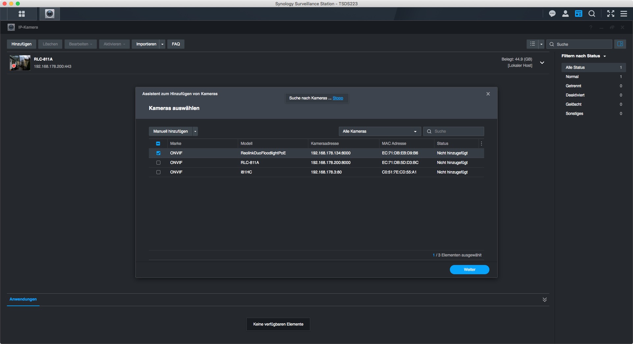
Task: Click the Stopp link to stop searching
Action: tap(338, 98)
